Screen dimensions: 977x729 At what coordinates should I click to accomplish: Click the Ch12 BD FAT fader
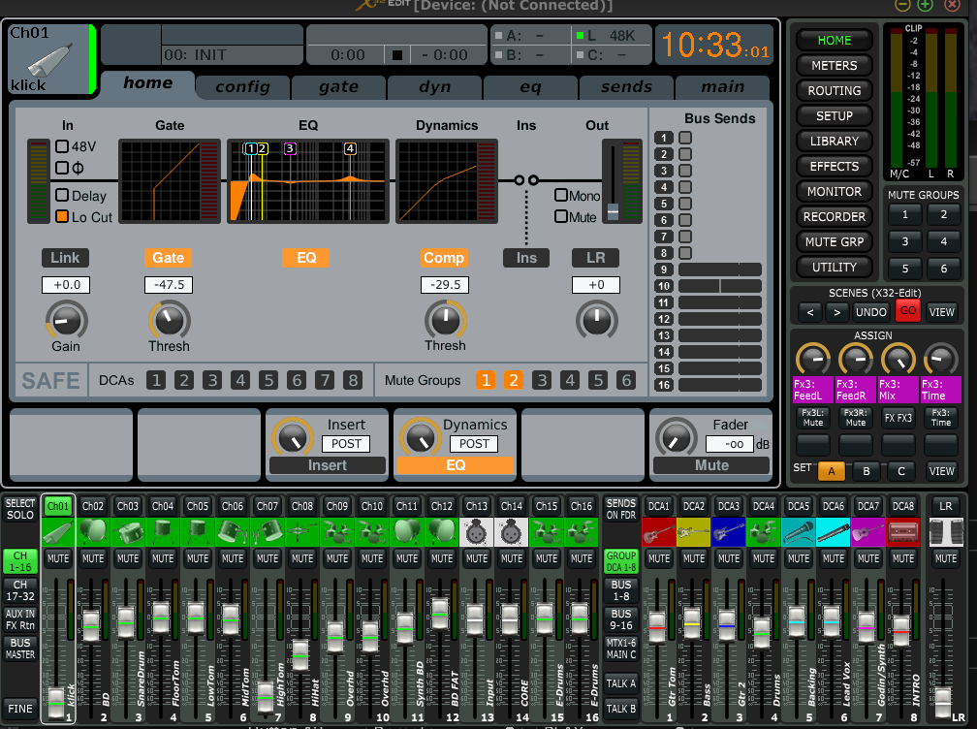(x=440, y=614)
